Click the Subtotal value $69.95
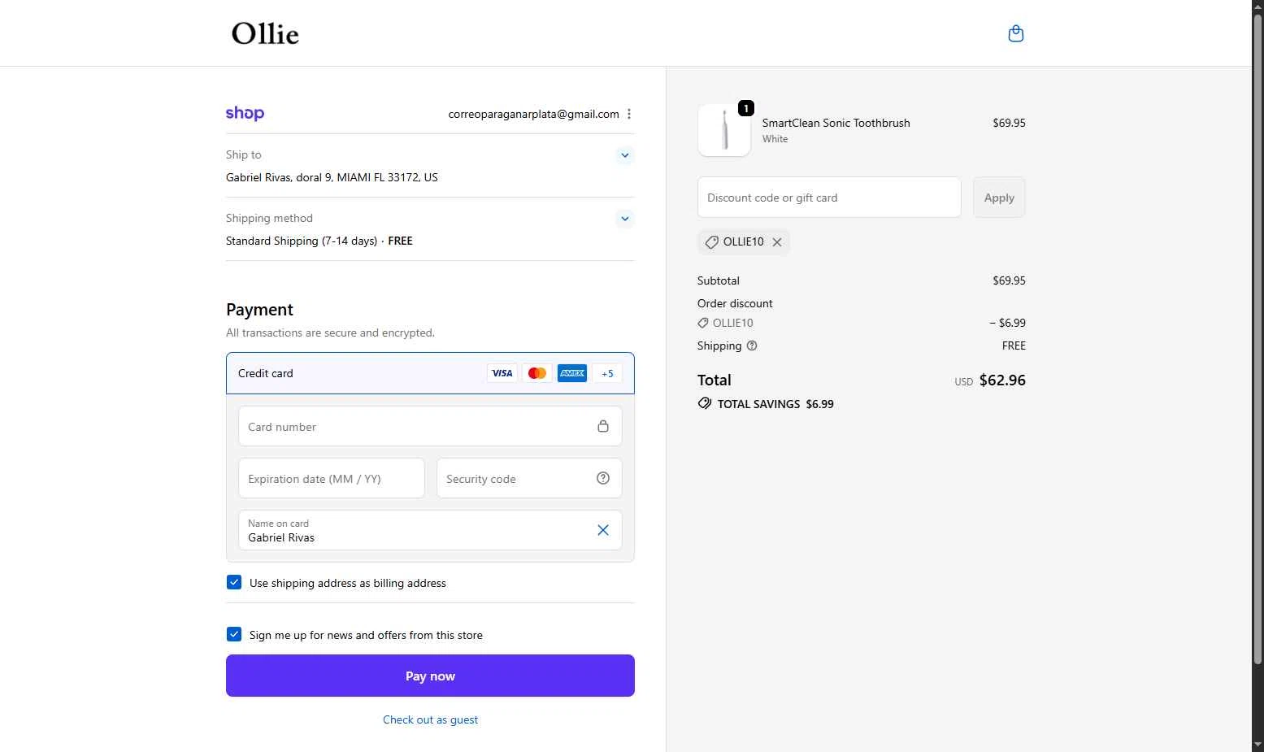 click(1009, 280)
